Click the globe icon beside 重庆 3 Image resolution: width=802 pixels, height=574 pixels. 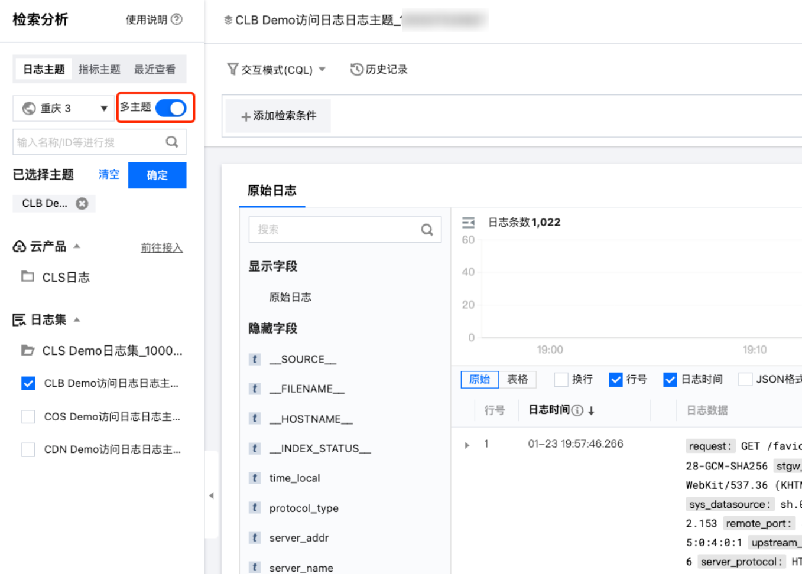click(x=29, y=108)
